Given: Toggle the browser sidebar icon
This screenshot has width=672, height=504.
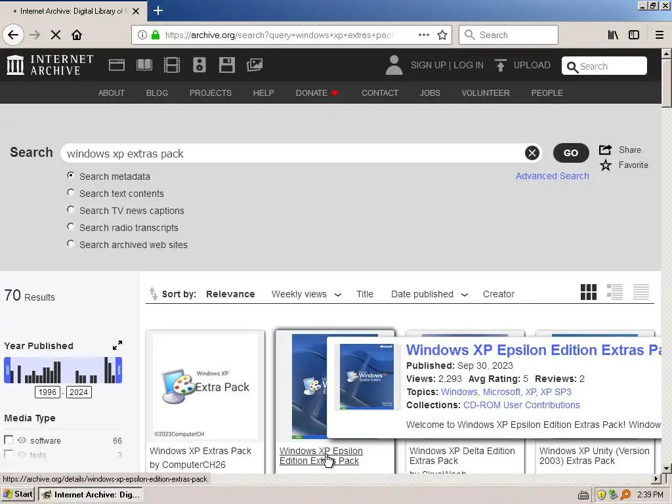Looking at the screenshot, I should coord(634,35).
